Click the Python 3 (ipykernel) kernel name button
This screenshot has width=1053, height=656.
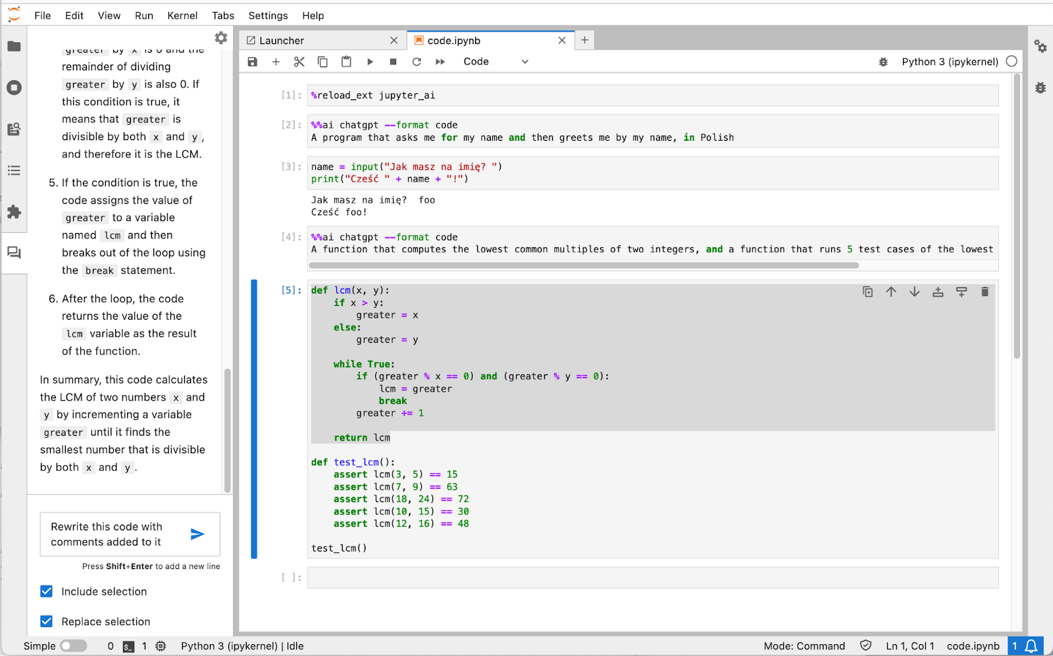point(949,62)
